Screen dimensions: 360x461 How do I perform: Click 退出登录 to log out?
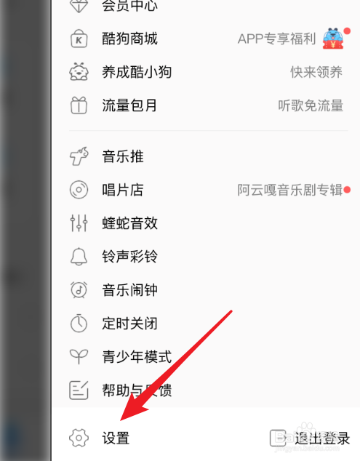pos(310,438)
